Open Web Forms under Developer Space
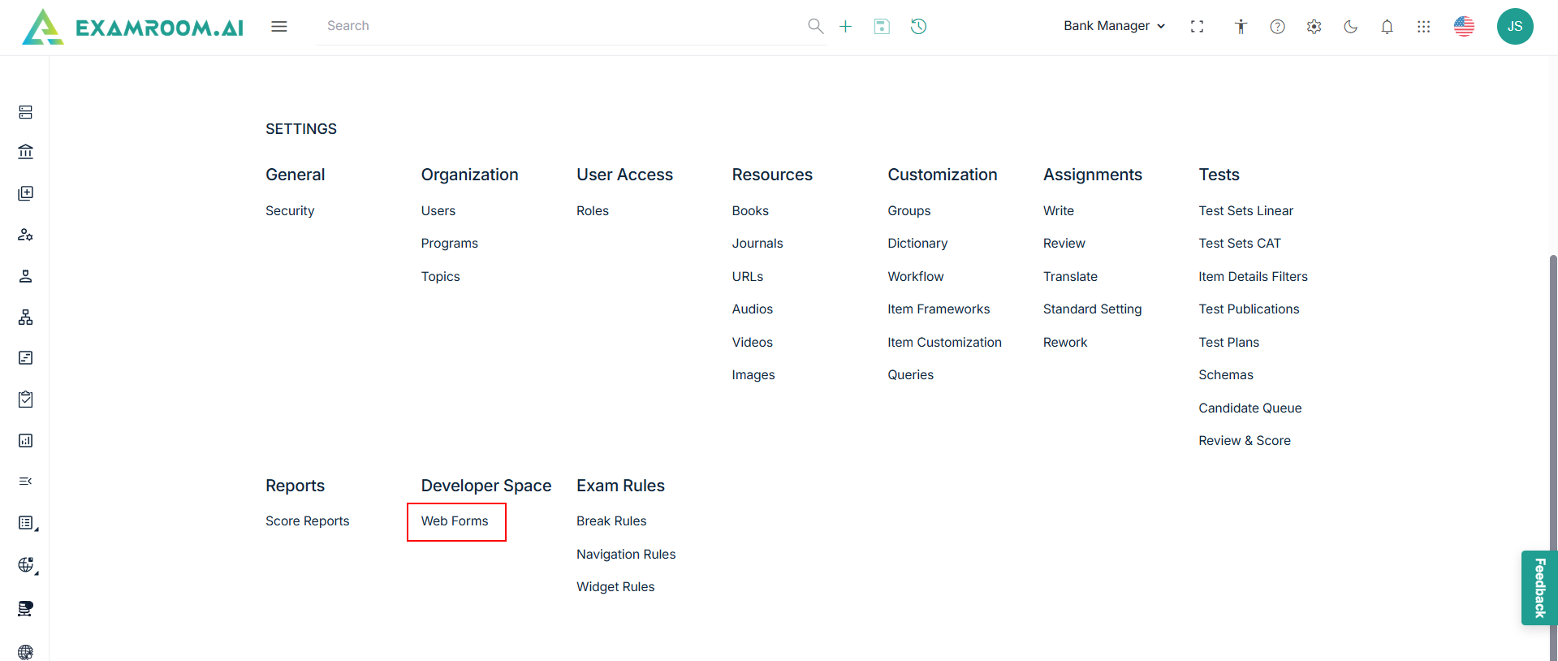The width and height of the screenshot is (1558, 661). [455, 521]
